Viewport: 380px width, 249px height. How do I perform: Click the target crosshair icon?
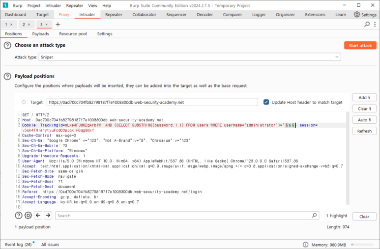(24, 102)
